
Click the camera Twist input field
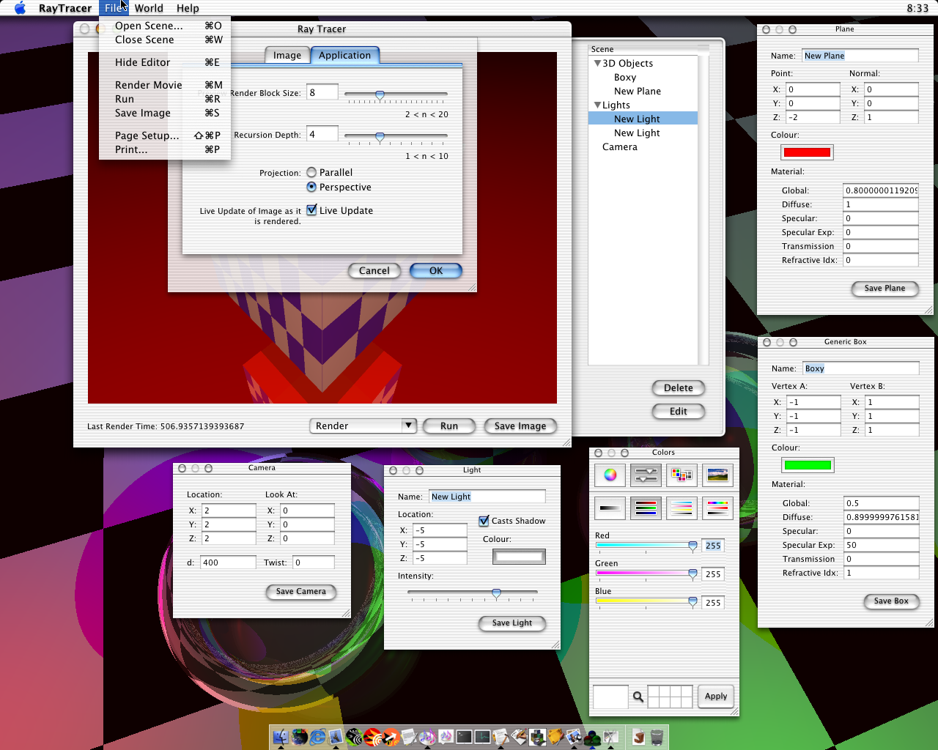pos(314,562)
